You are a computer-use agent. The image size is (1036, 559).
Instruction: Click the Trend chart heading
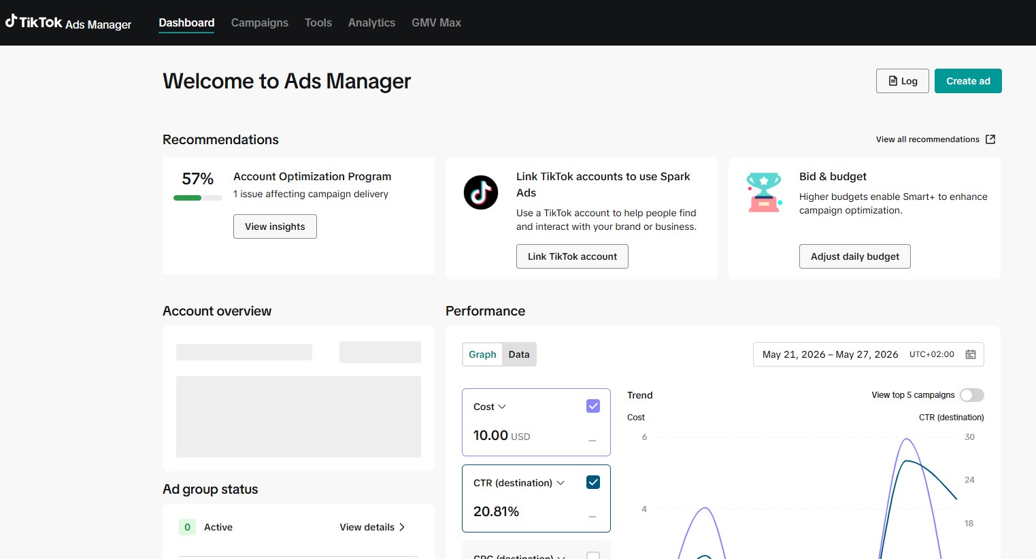[640, 395]
